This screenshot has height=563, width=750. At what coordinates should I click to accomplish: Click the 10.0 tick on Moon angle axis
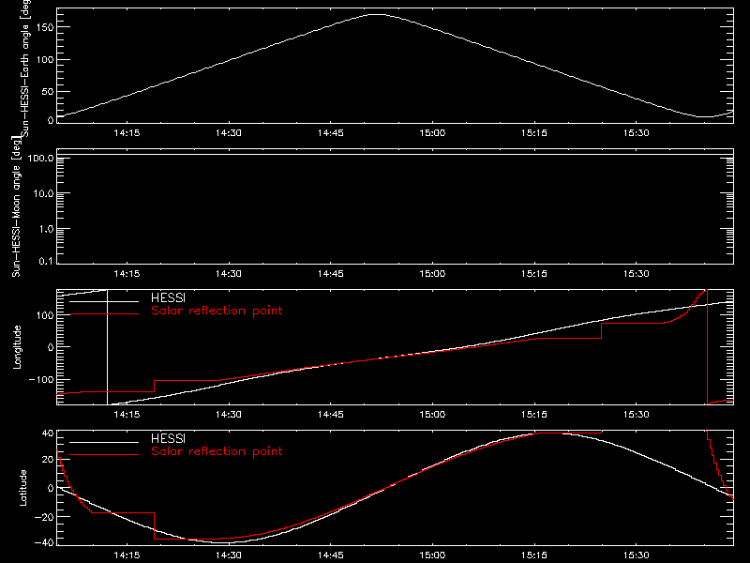click(43, 194)
